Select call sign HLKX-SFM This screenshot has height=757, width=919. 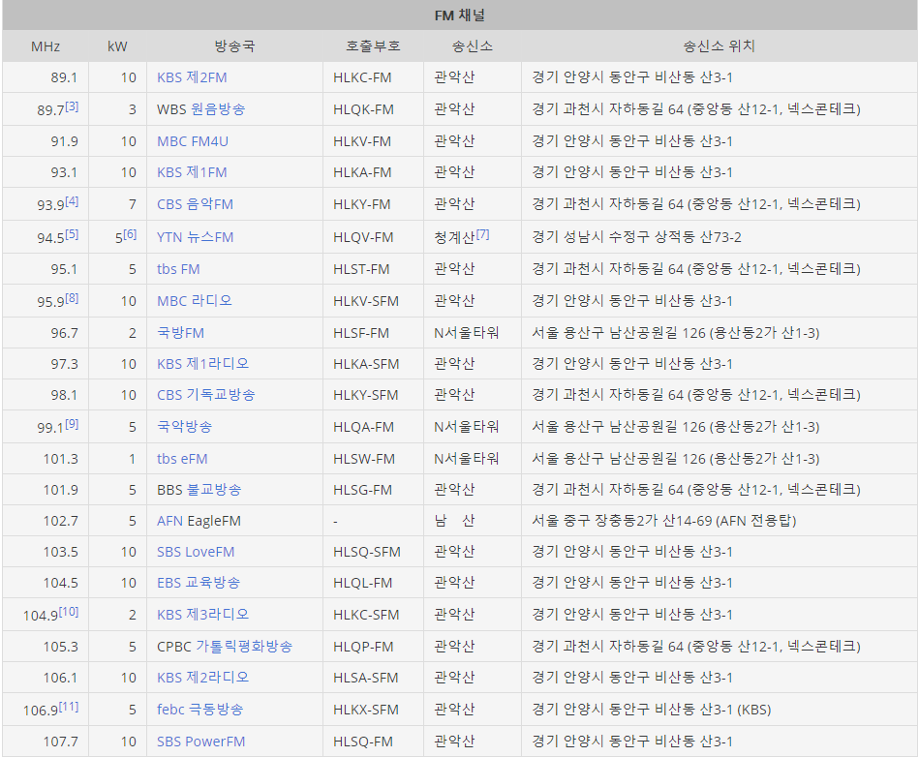[x=366, y=710]
